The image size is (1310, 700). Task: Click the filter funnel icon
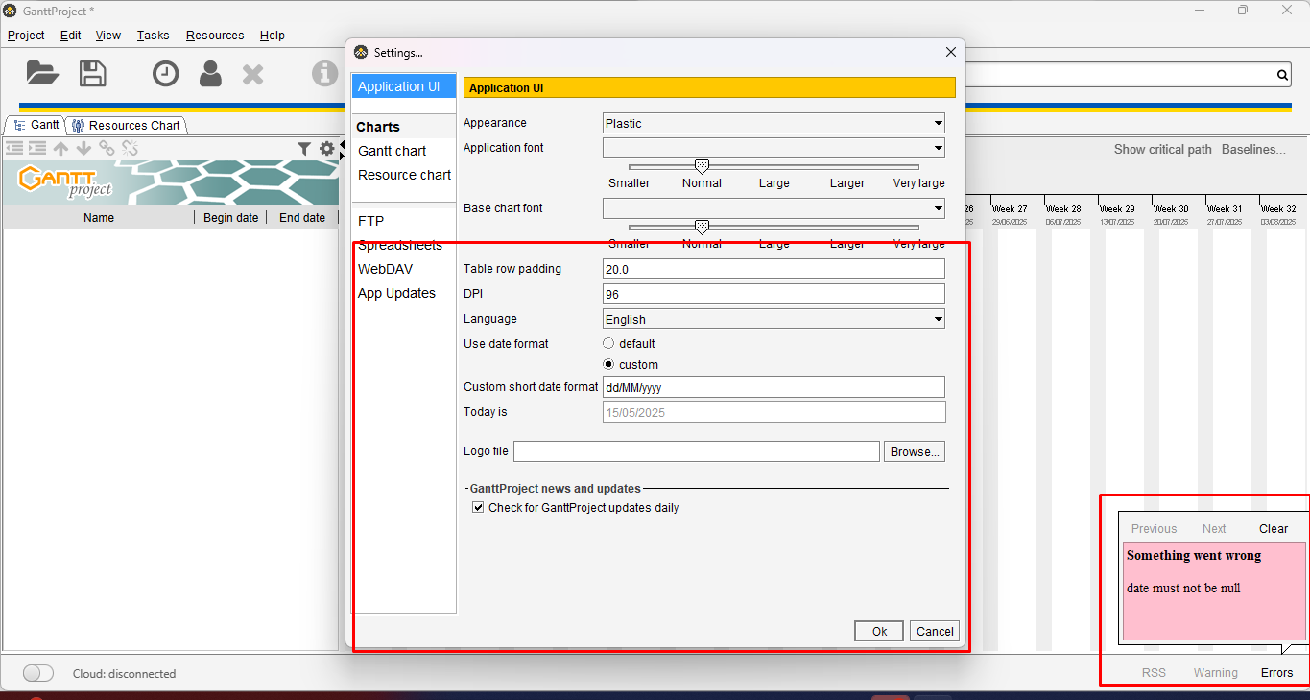point(304,148)
